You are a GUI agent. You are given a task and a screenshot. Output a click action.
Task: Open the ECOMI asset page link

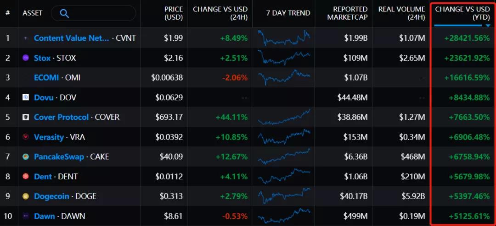pos(46,78)
